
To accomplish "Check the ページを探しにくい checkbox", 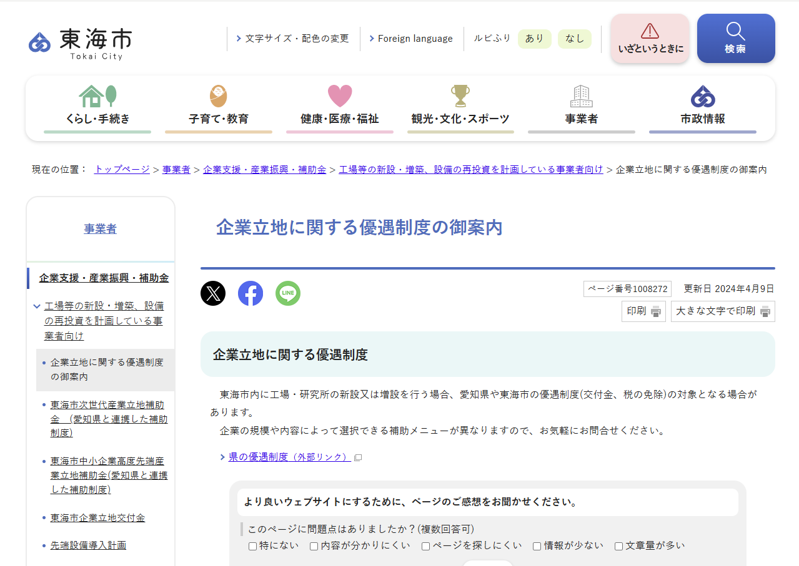I will (x=425, y=546).
